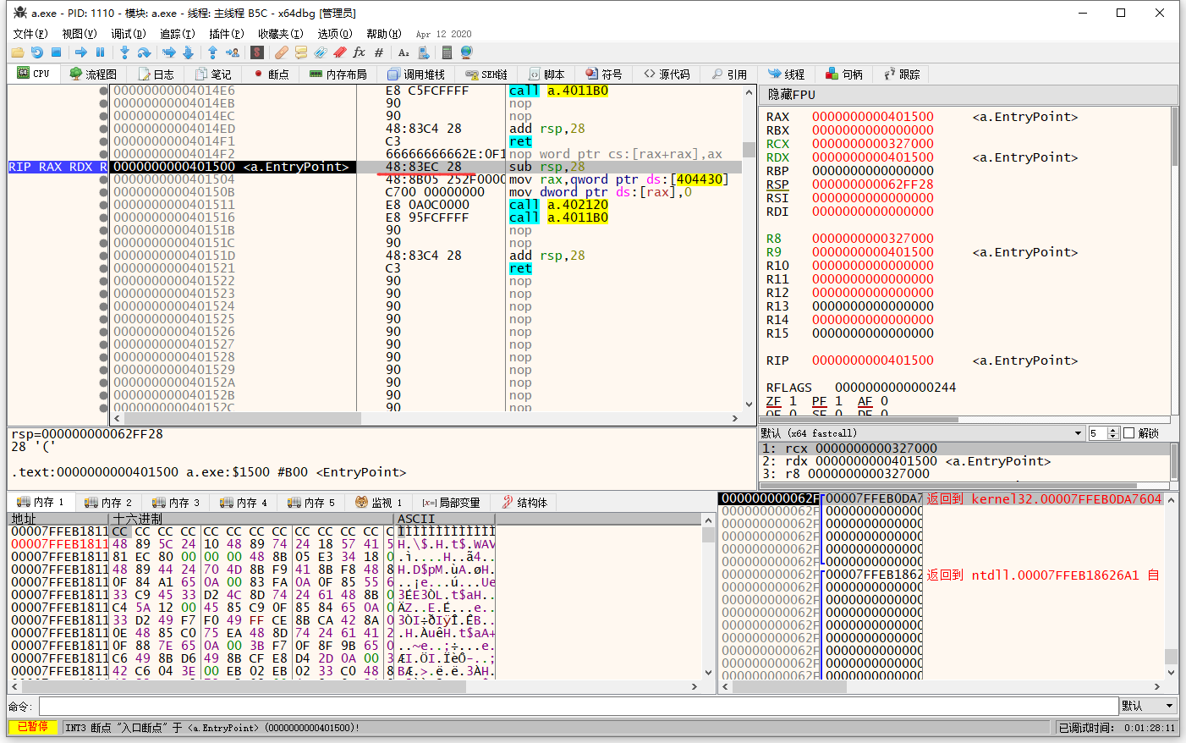The width and height of the screenshot is (1186, 743).
Task: Open the 句柄 handles tab
Action: 844,74
